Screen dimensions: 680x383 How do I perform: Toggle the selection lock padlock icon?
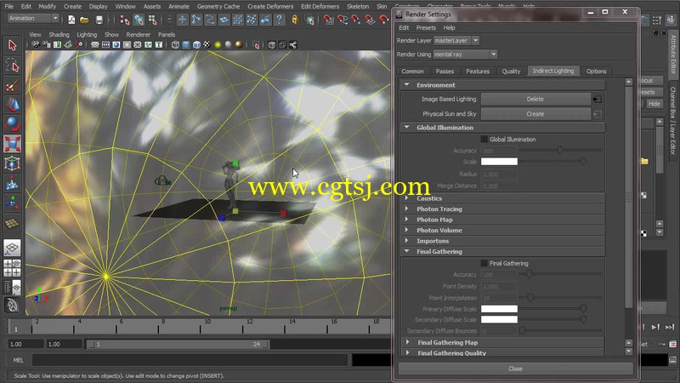(x=295, y=20)
